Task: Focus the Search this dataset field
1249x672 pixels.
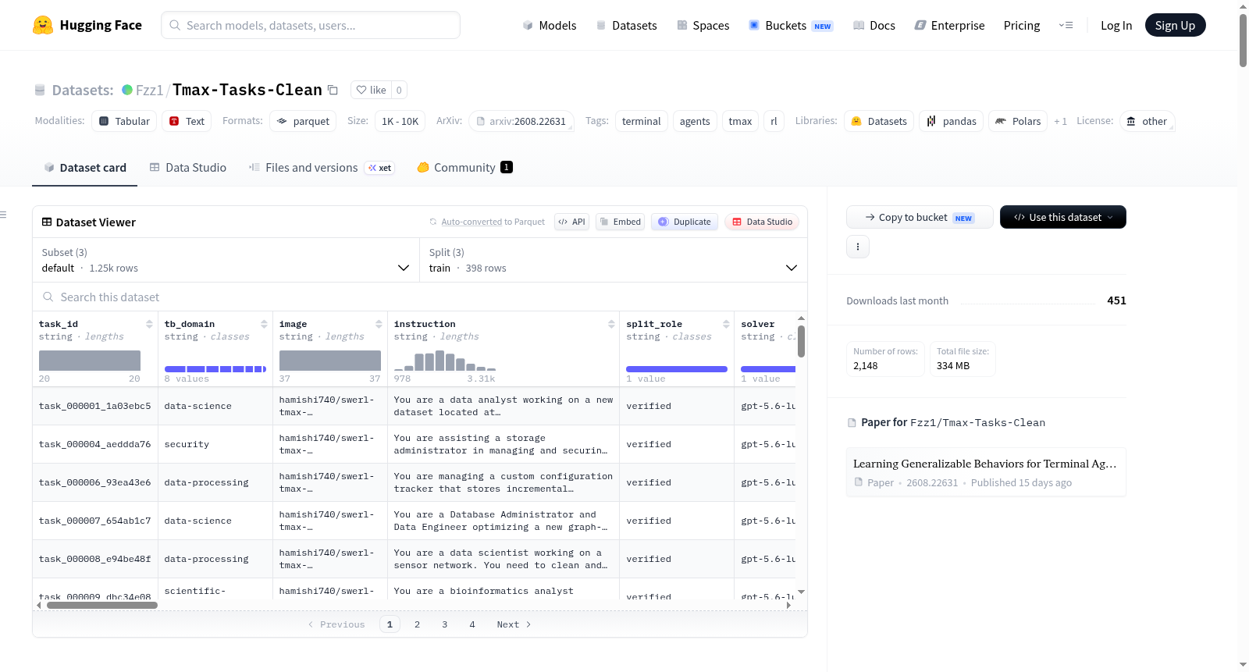Action: click(x=420, y=297)
